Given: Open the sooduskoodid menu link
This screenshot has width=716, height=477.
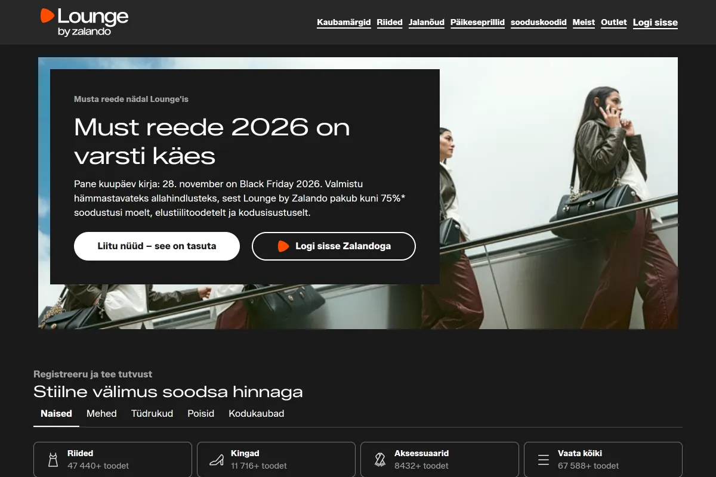Looking at the screenshot, I should click(539, 23).
